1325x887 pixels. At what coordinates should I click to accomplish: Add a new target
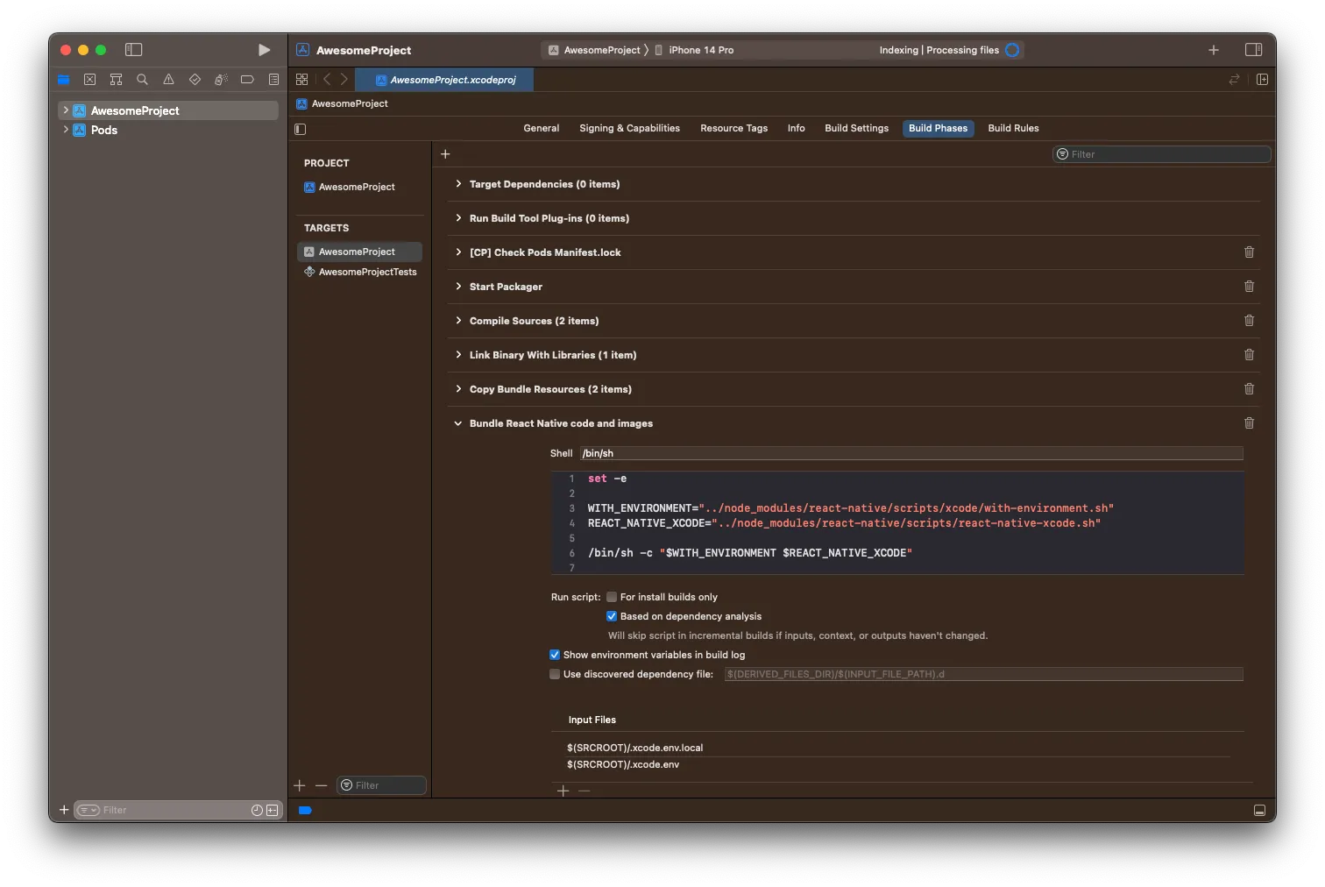300,785
